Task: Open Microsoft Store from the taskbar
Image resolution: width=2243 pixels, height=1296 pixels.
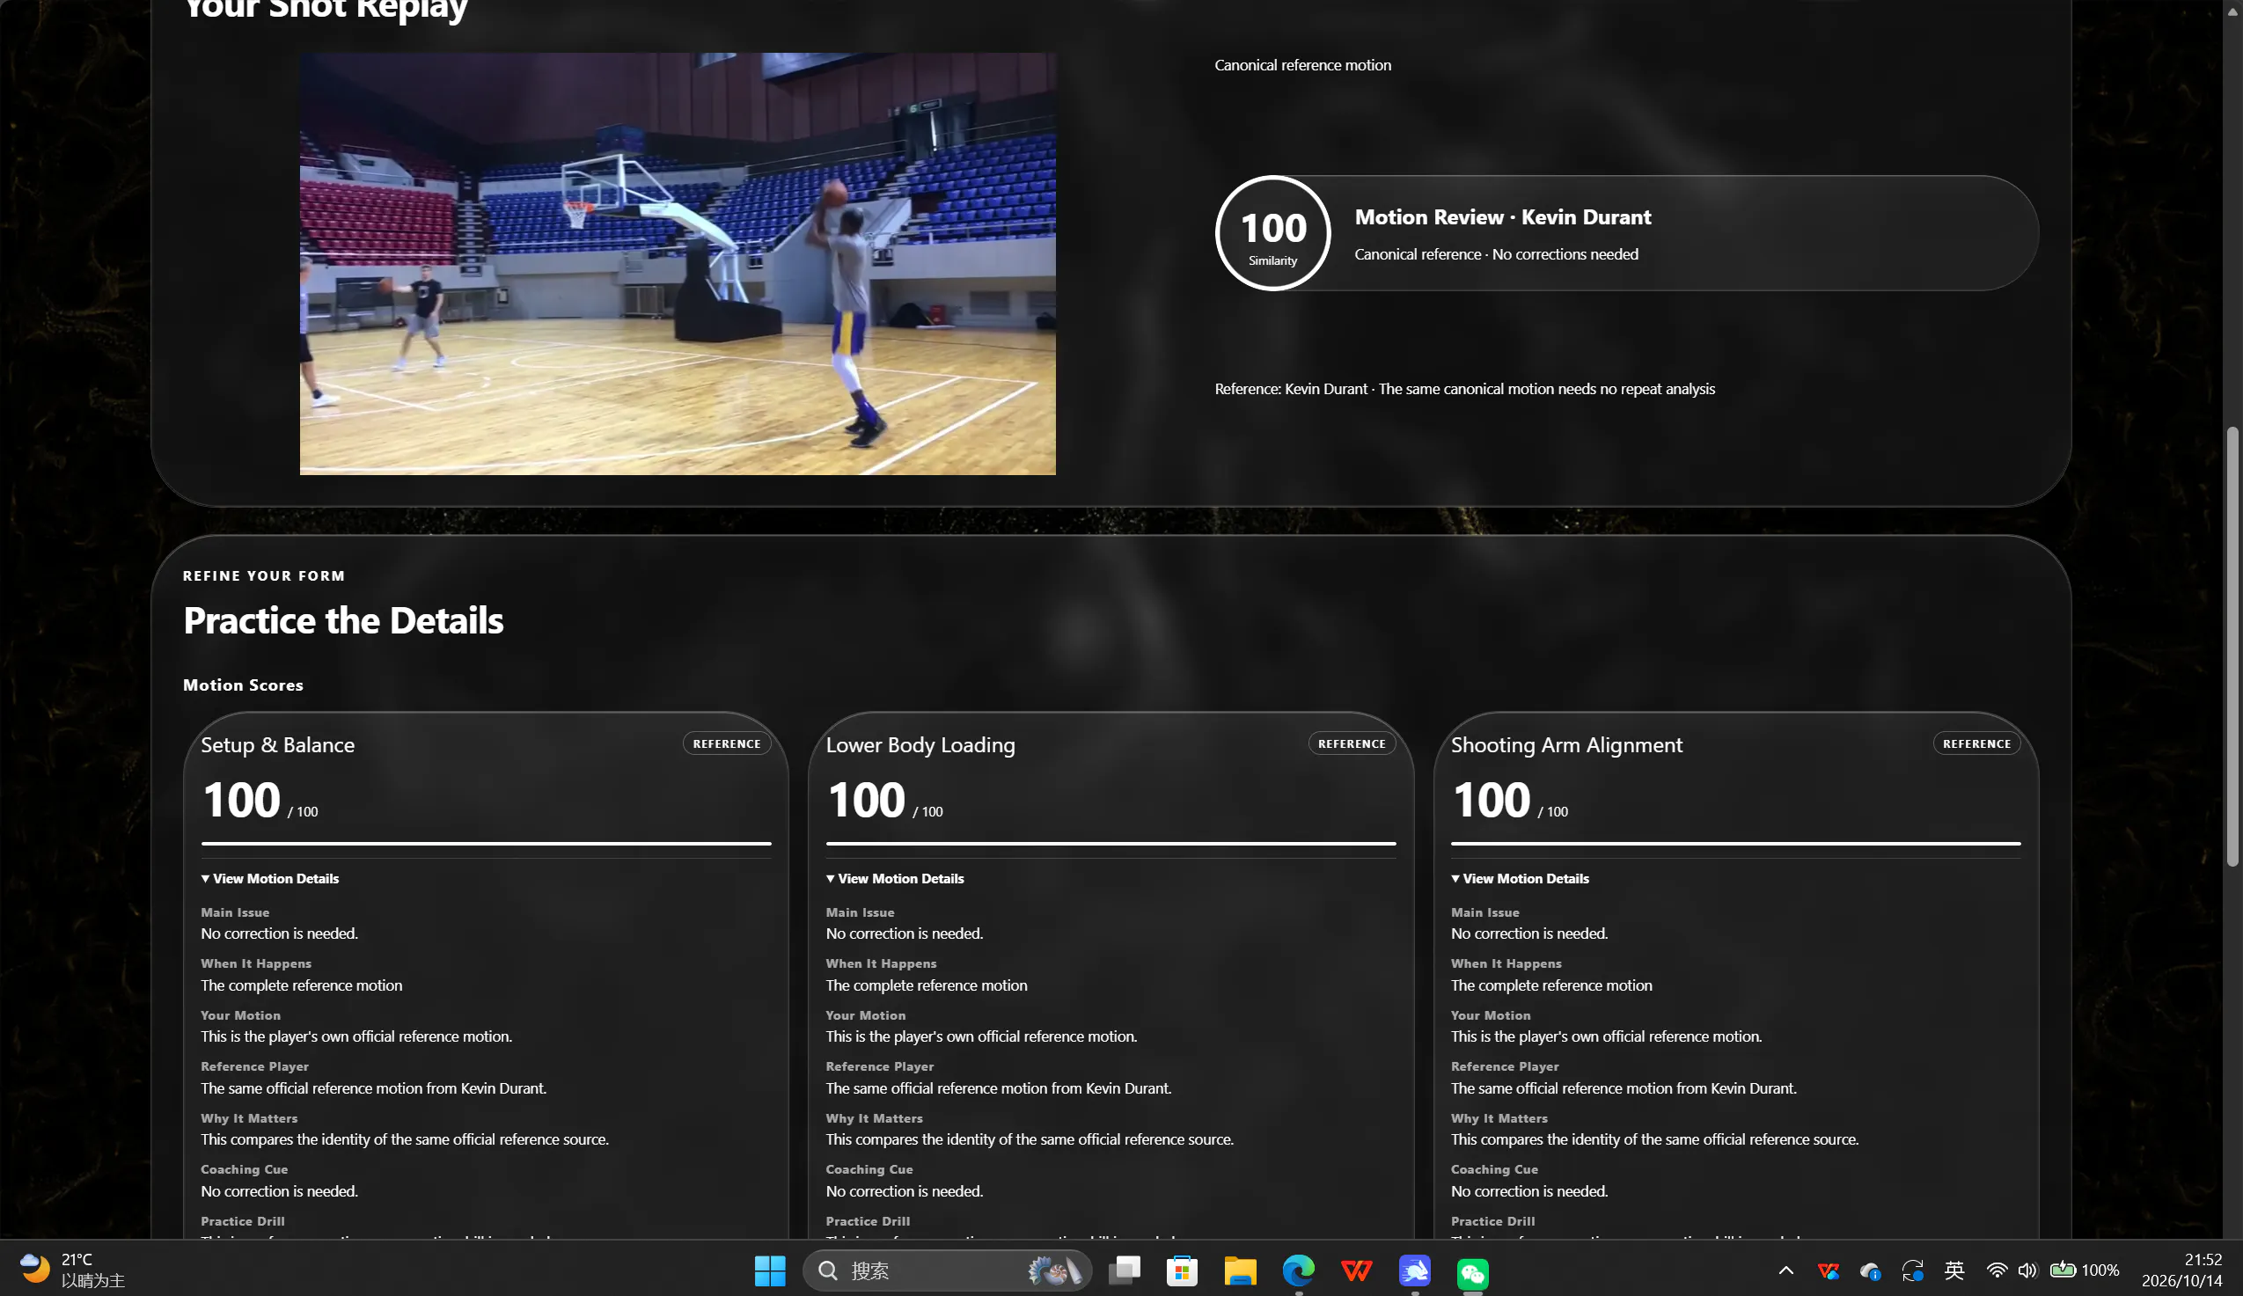Action: pos(1182,1270)
